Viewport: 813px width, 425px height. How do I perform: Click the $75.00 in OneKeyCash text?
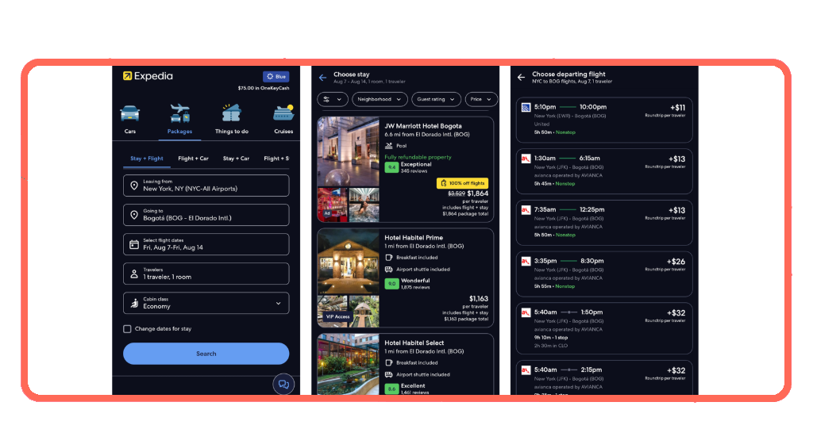click(x=264, y=88)
